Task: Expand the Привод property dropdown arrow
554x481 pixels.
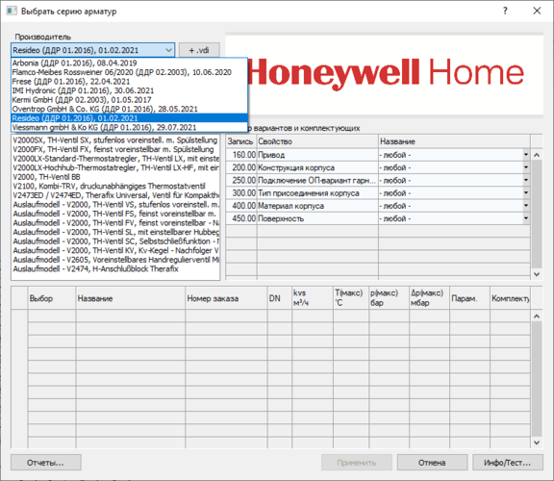Action: 526,155
